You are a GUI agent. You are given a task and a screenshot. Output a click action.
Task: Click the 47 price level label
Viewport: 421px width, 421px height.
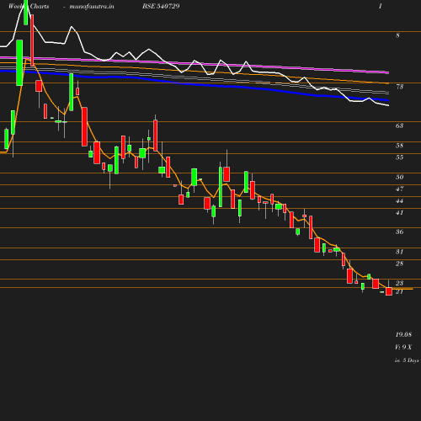pyautogui.click(x=399, y=189)
